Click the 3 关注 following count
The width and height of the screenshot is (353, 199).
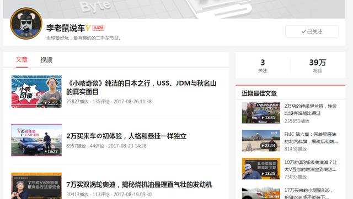(x=263, y=65)
